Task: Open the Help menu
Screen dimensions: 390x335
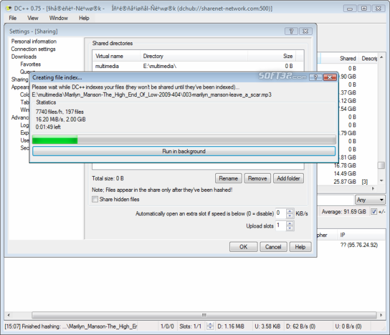Action: tap(84, 18)
